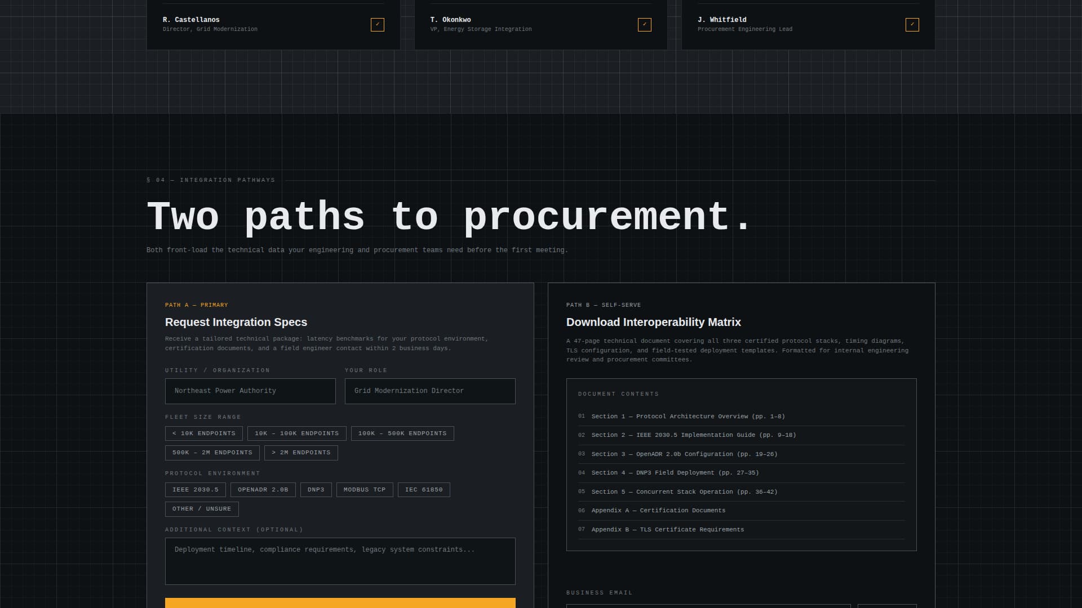This screenshot has height=608, width=1082.
Task: Select the "OPENADR 2.0B" protocol chip
Action: (x=263, y=490)
